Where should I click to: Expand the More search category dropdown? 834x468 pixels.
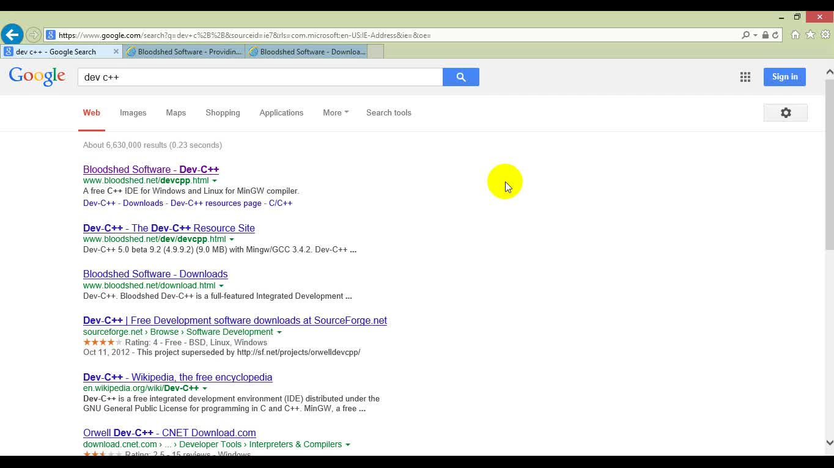(x=335, y=112)
